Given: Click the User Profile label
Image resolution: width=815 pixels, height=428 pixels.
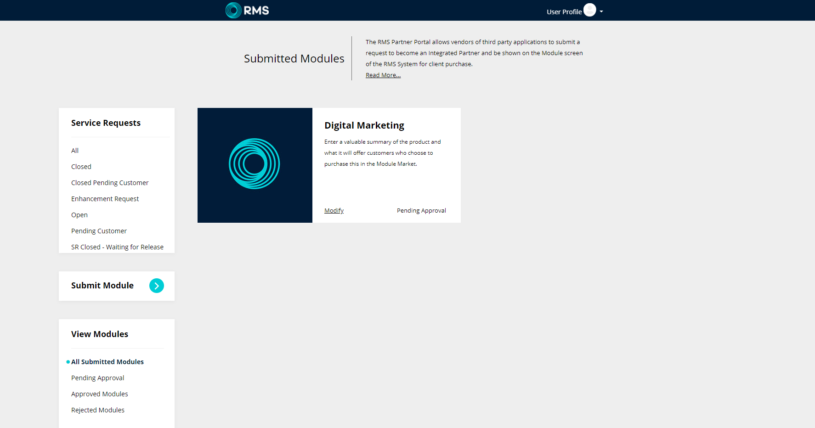Looking at the screenshot, I should coord(564,12).
